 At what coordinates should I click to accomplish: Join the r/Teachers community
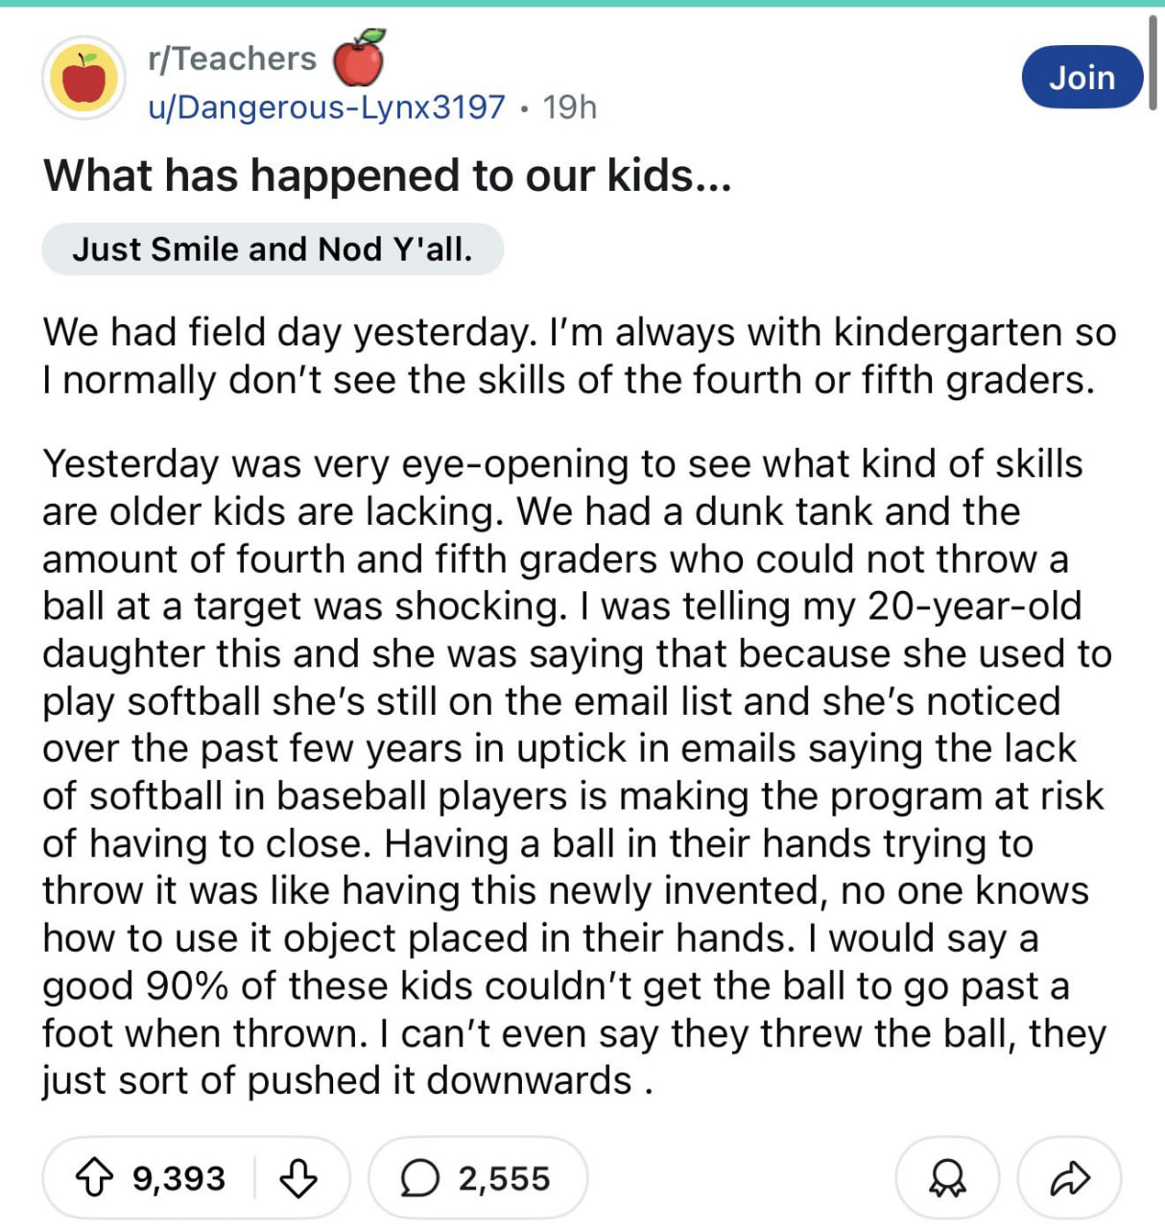click(x=1082, y=77)
